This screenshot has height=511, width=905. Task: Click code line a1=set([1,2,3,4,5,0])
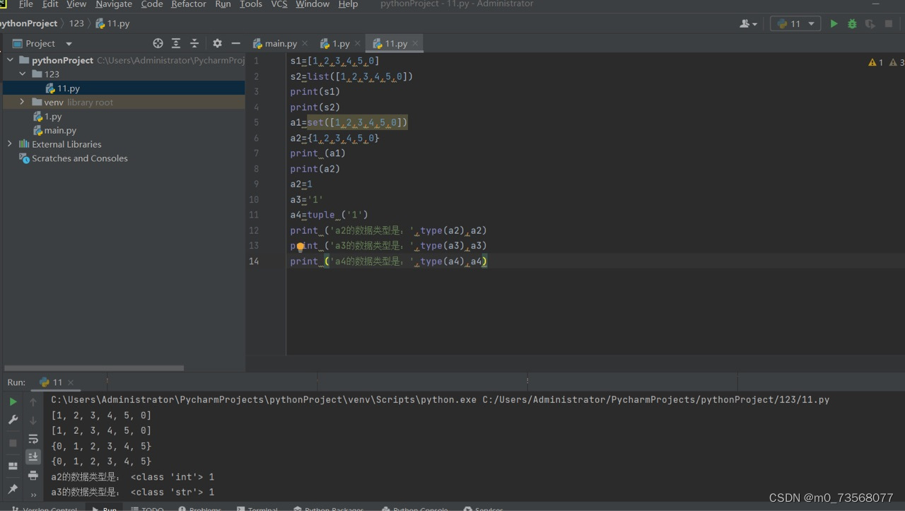coord(349,123)
